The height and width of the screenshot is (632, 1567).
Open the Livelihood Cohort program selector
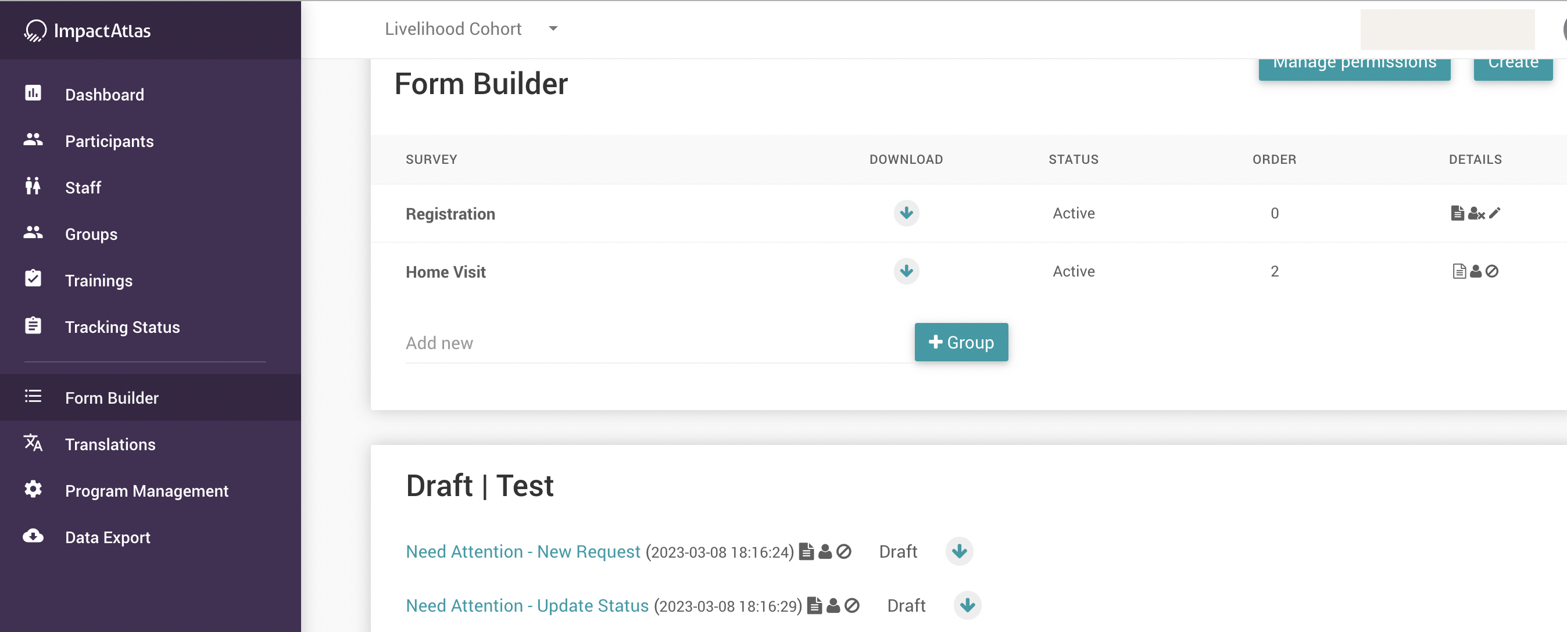click(x=453, y=28)
